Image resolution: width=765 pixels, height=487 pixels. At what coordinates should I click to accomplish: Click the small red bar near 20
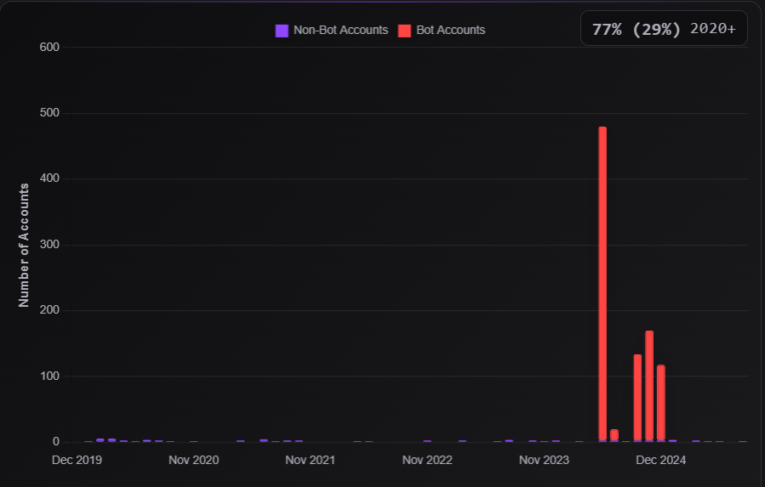pyautogui.click(x=614, y=435)
